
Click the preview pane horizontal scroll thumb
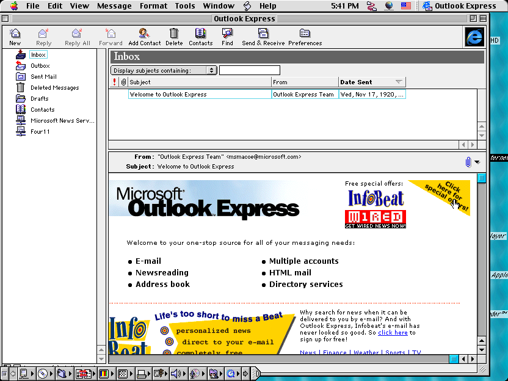(454, 358)
